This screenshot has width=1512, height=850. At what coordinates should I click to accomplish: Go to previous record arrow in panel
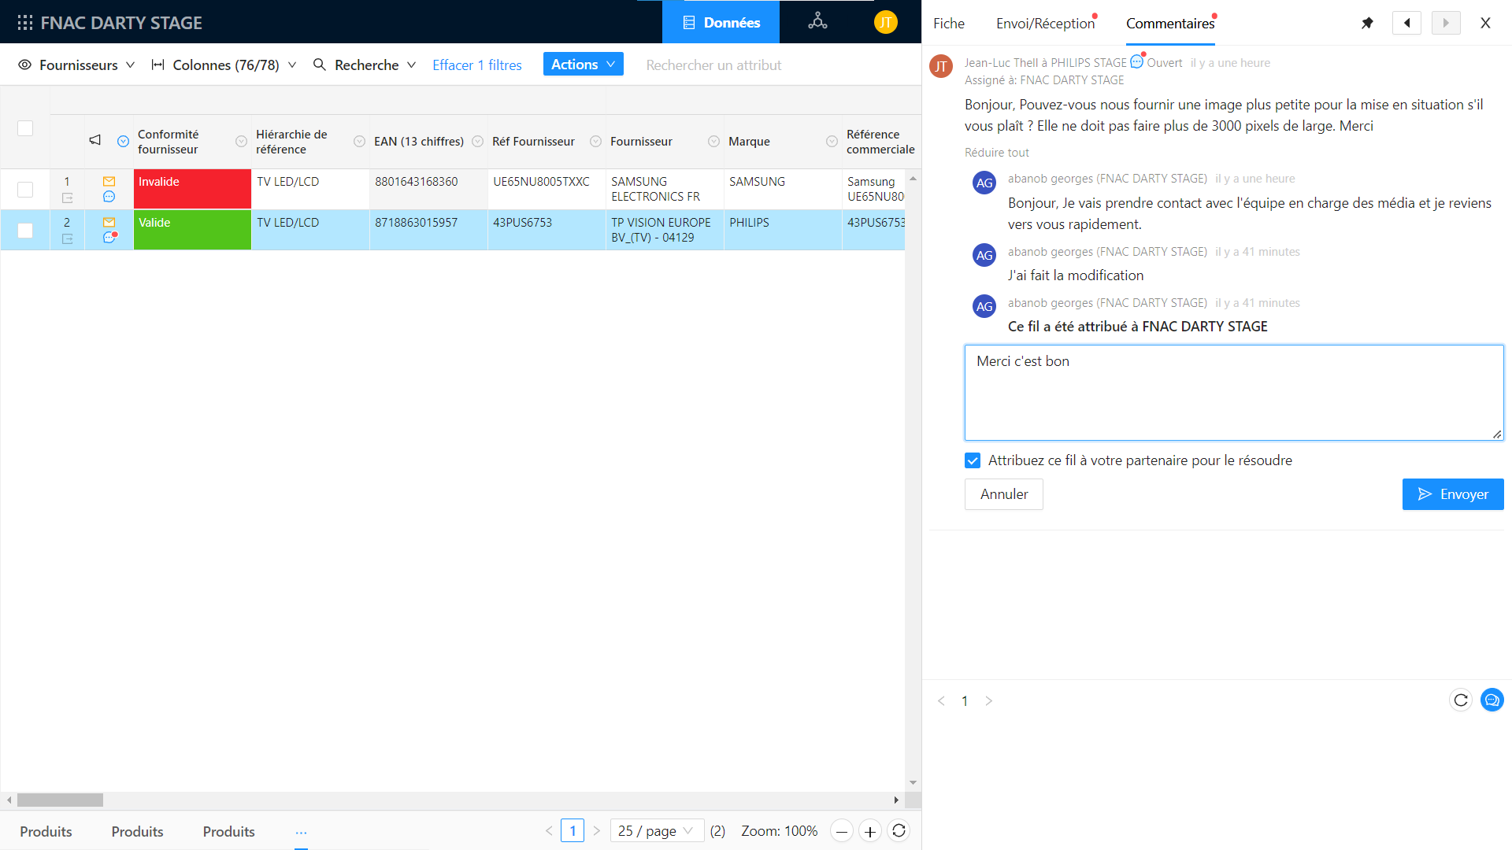tap(1406, 23)
